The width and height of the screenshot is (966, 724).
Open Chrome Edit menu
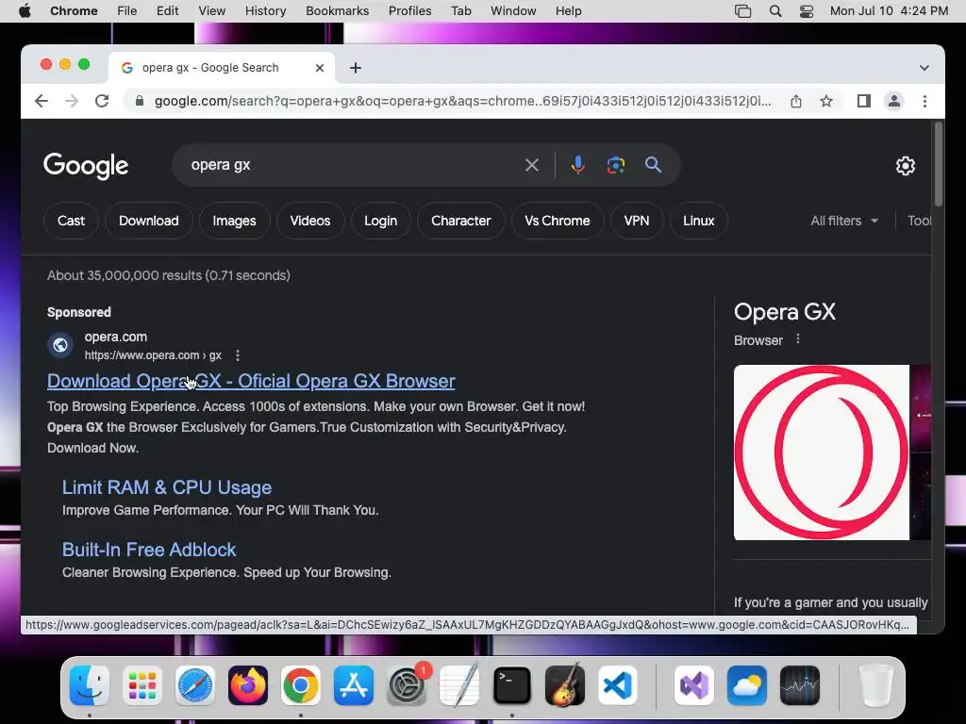[x=167, y=11]
